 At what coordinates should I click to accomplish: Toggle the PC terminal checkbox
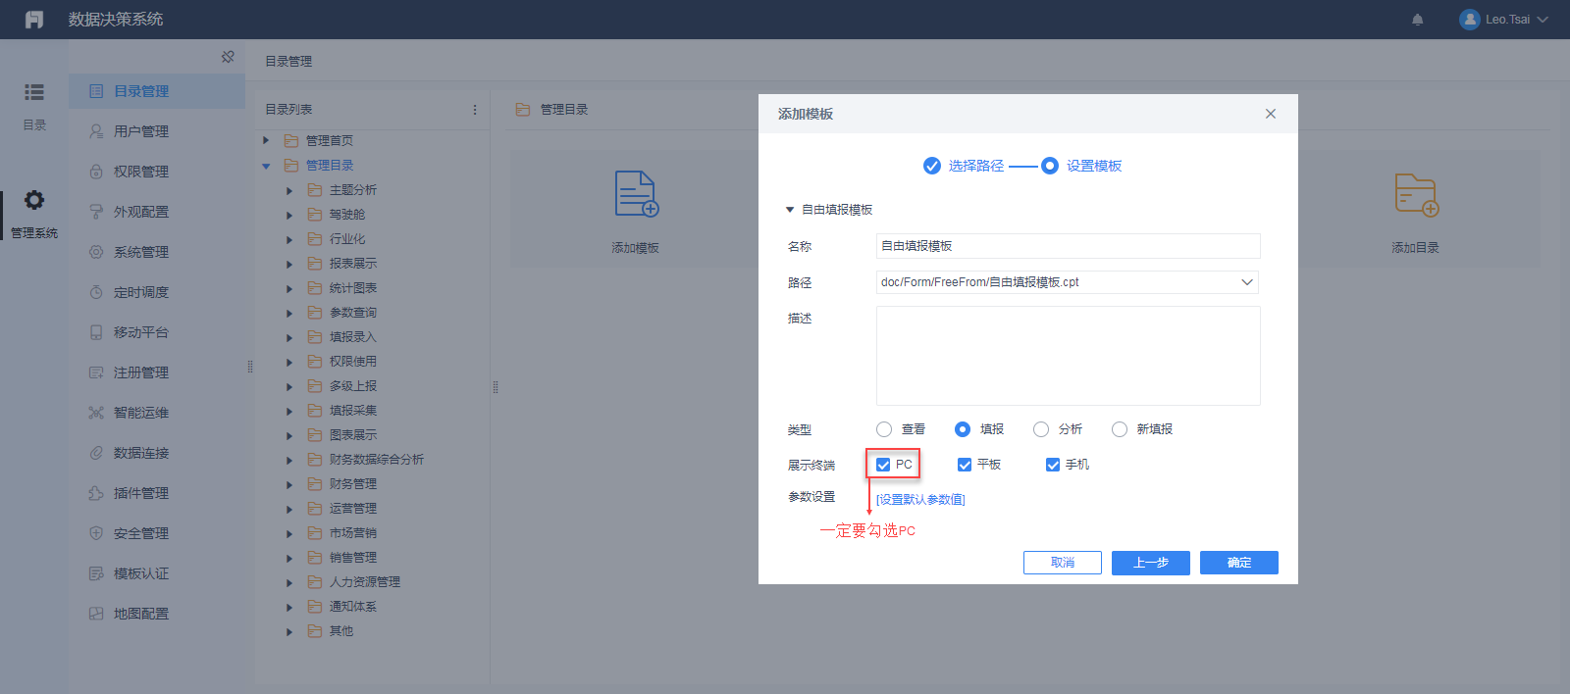[x=883, y=465]
